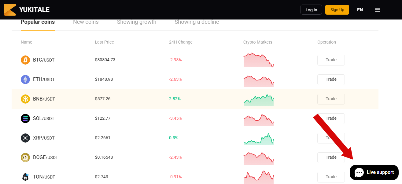
Task: Click the BNB coin icon
Action: pos(25,99)
